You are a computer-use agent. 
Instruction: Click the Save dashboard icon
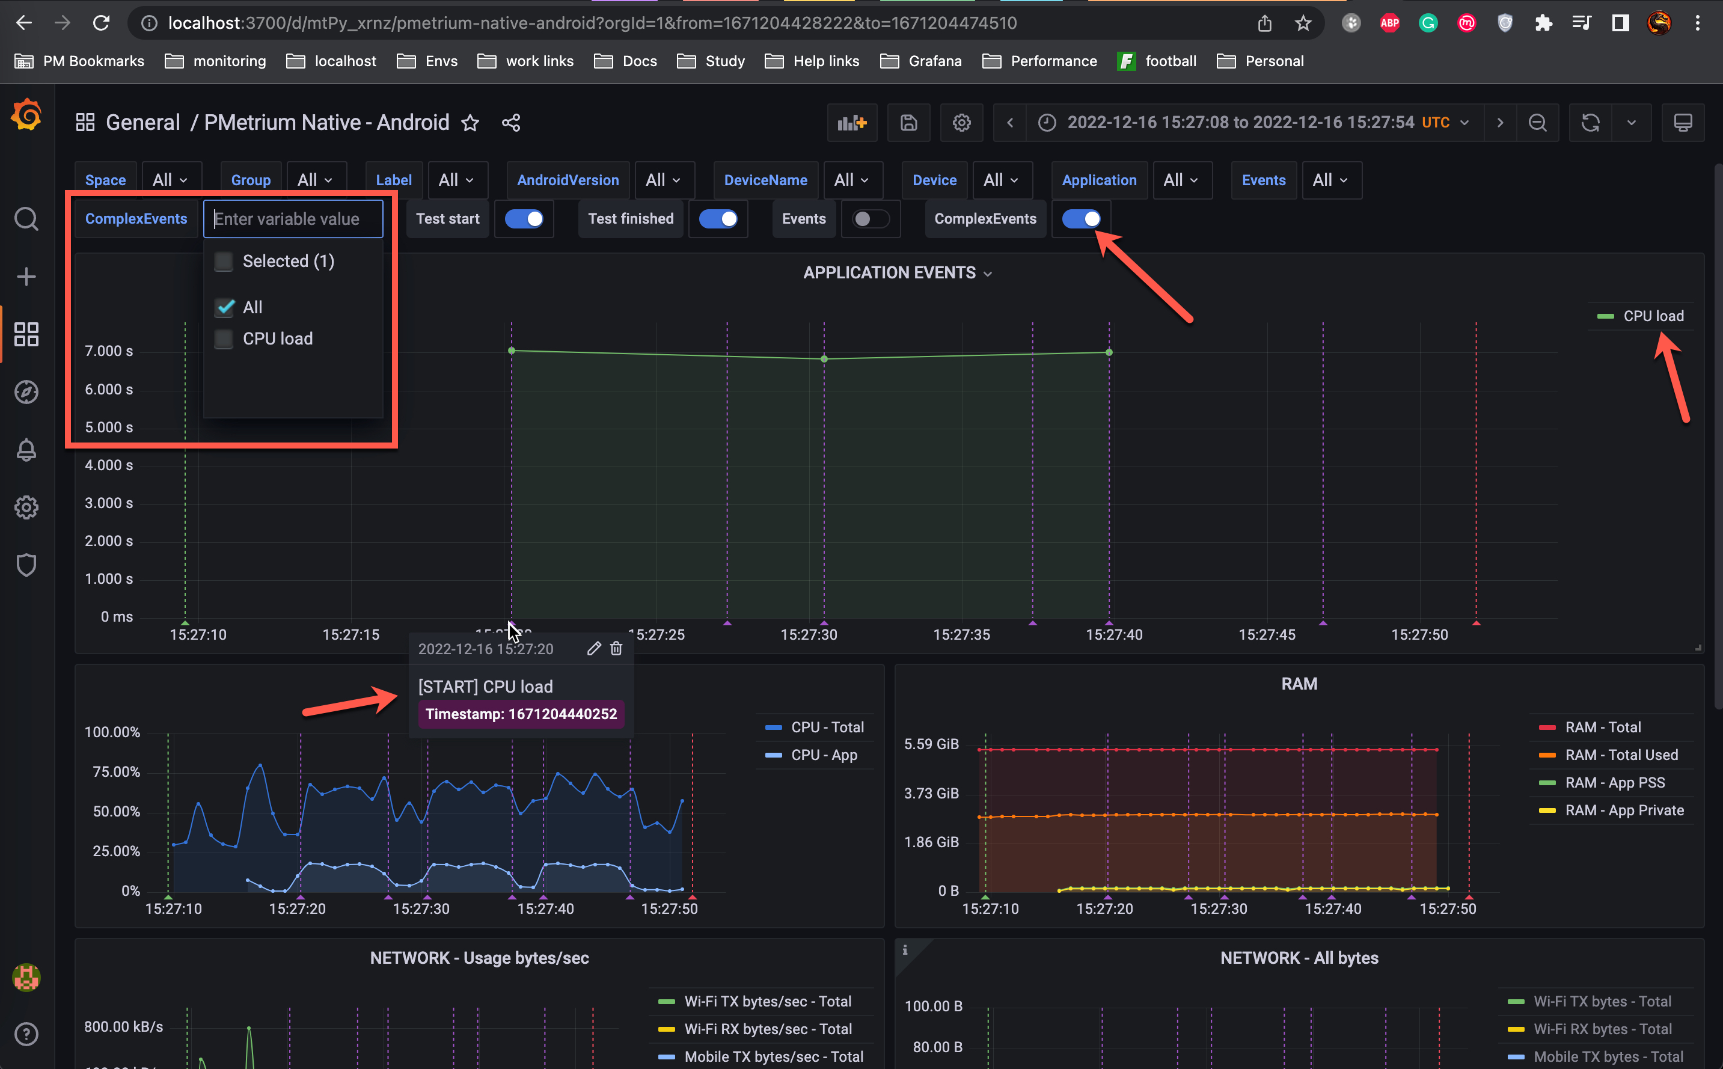909,123
